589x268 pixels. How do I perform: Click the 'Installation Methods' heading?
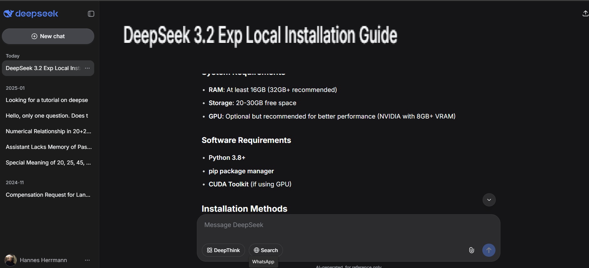[x=244, y=209]
